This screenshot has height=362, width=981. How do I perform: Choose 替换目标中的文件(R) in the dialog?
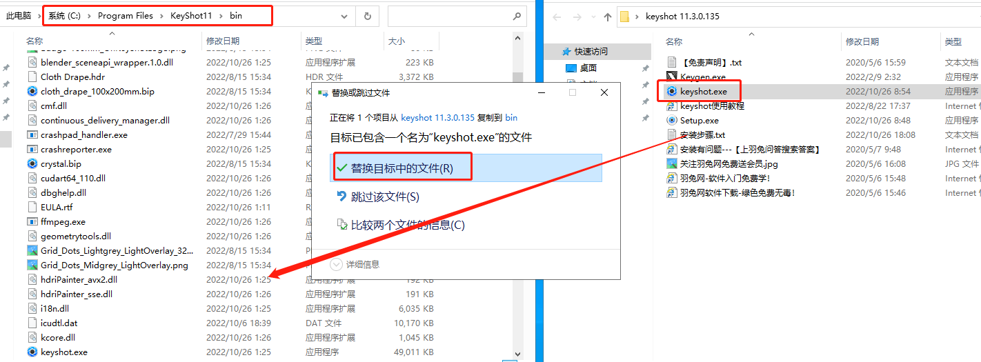pos(466,168)
